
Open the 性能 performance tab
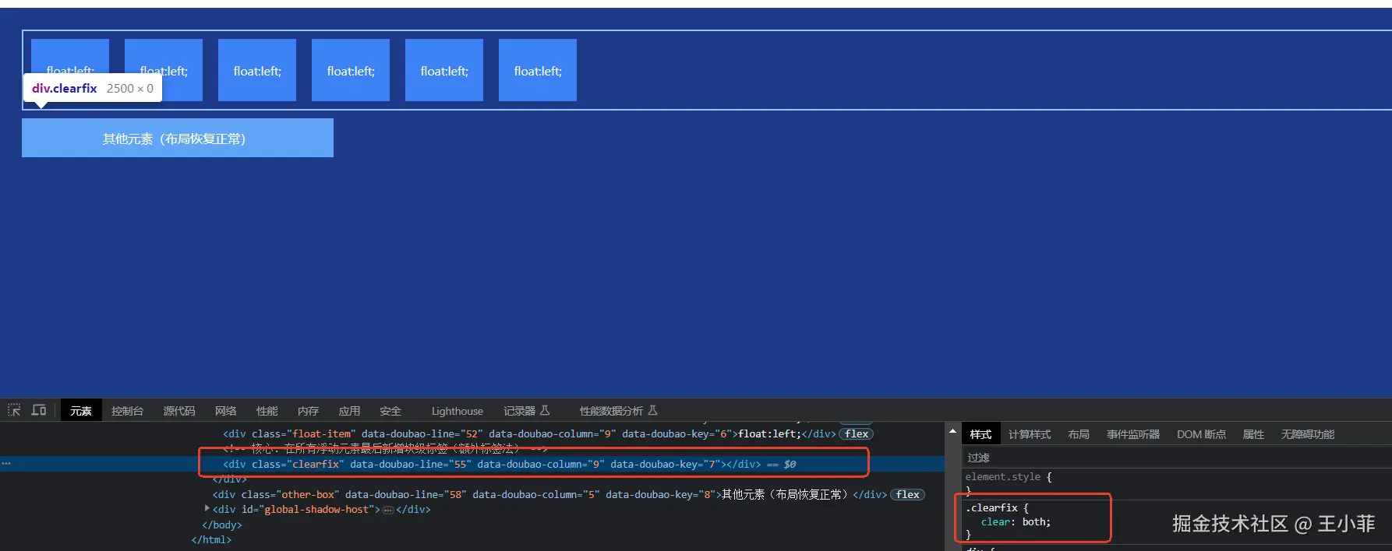(267, 411)
